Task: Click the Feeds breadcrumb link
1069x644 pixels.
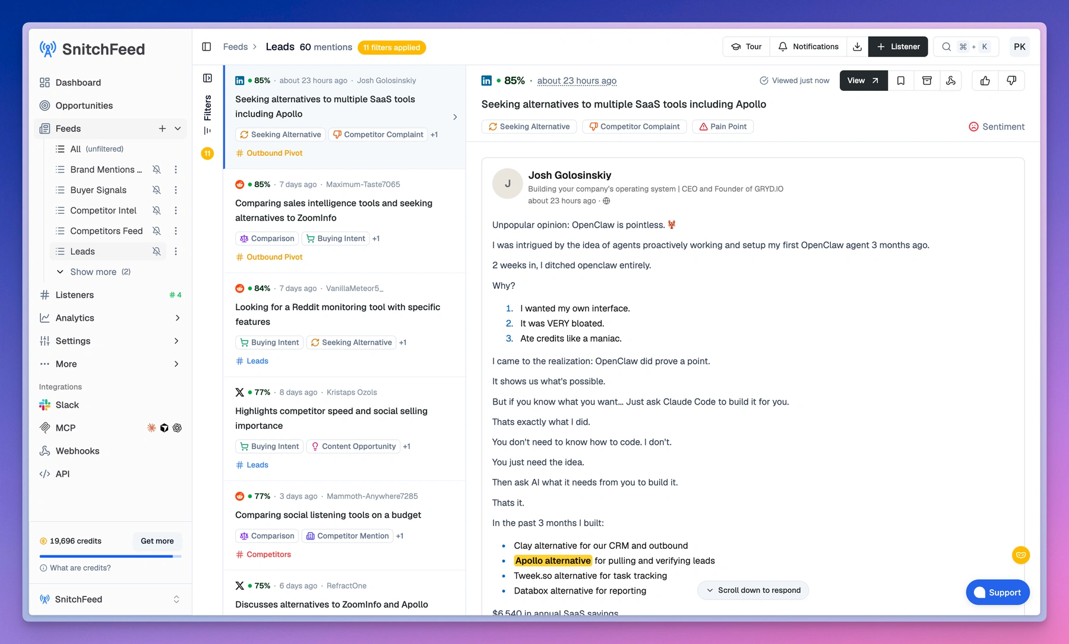Action: [x=235, y=47]
